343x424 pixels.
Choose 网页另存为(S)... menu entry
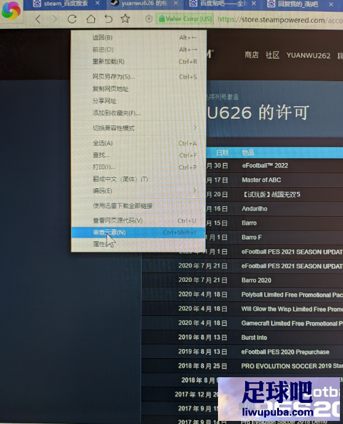tap(138, 77)
